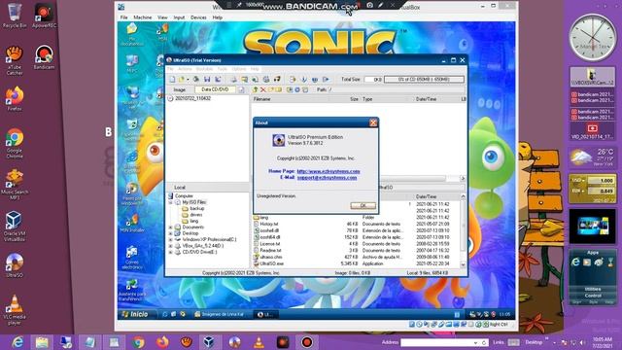Click the support e-mail link in About
Screen dimensions: 622x350
[327, 177]
